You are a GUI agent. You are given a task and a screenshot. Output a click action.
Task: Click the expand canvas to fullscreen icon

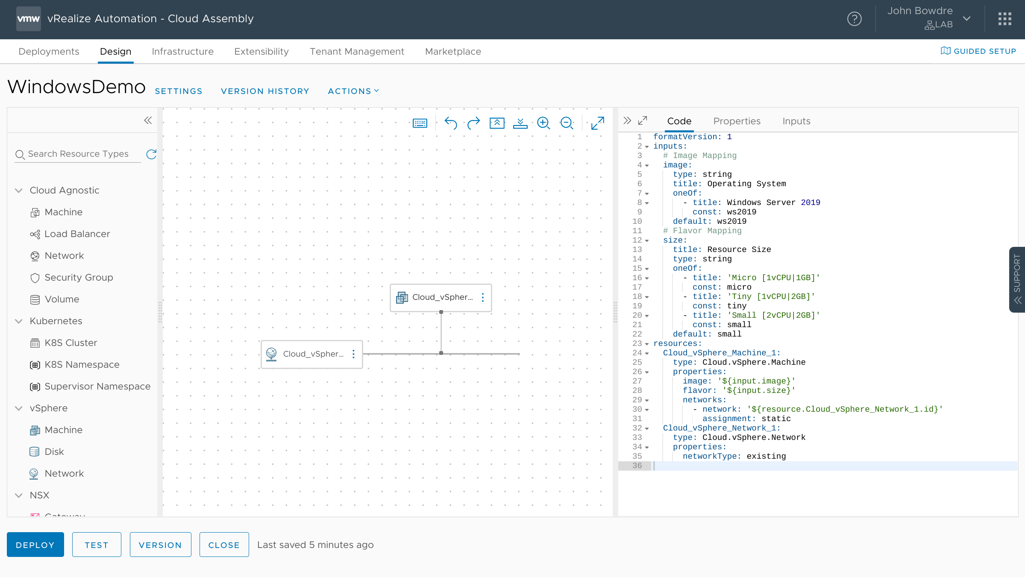[598, 123]
